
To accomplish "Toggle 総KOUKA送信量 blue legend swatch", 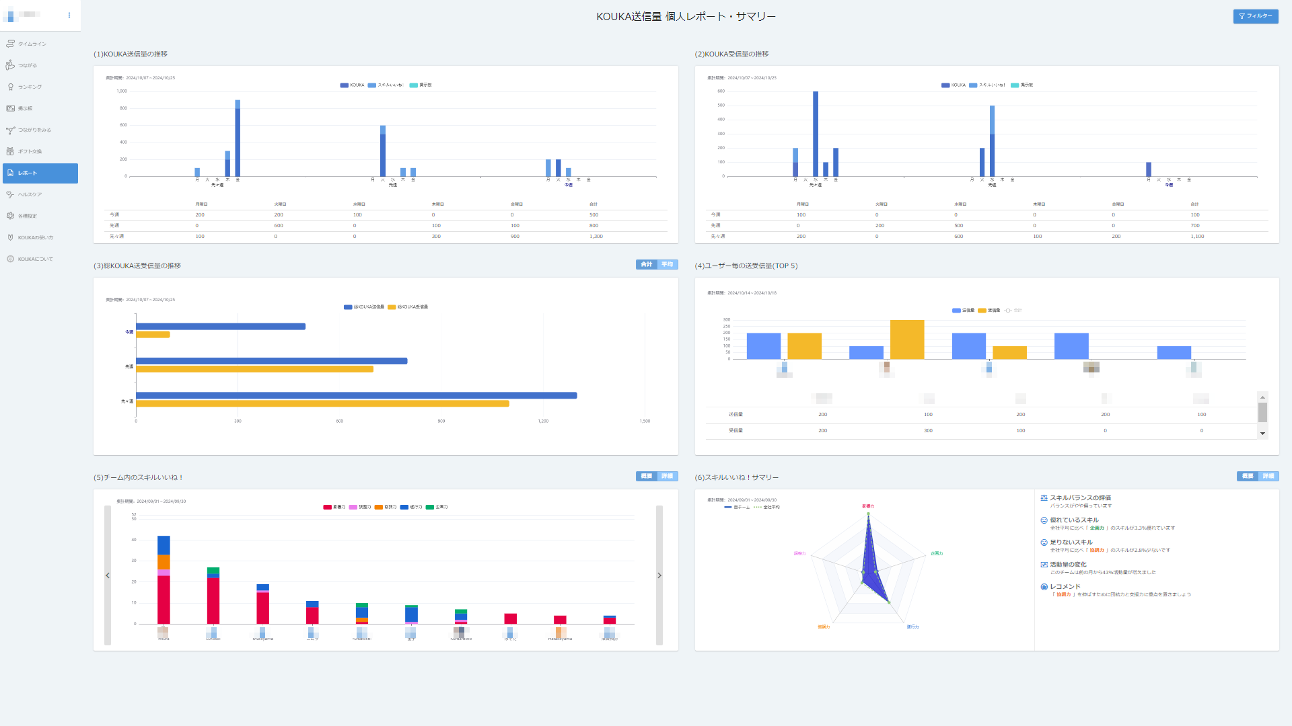I will [x=348, y=307].
